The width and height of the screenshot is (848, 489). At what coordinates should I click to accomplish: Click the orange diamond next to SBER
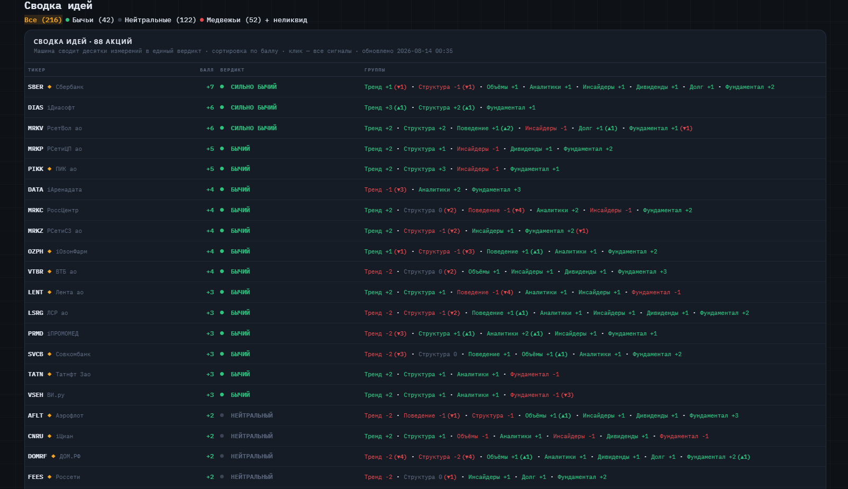point(50,87)
